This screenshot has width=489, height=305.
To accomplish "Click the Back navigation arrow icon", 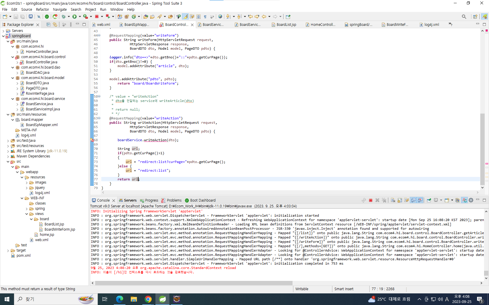I will click(x=264, y=17).
